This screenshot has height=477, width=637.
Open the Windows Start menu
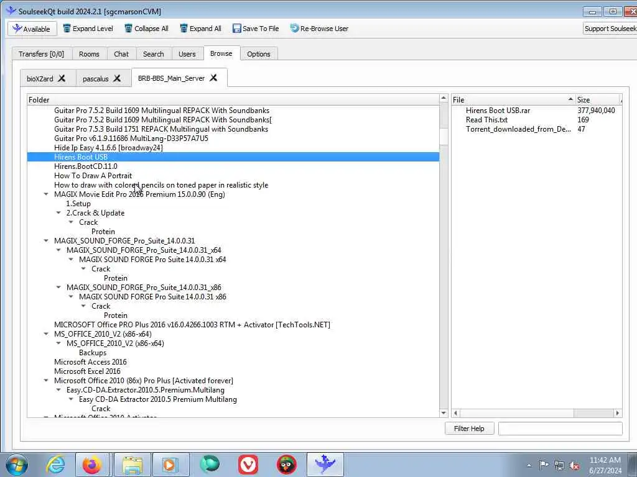click(17, 465)
